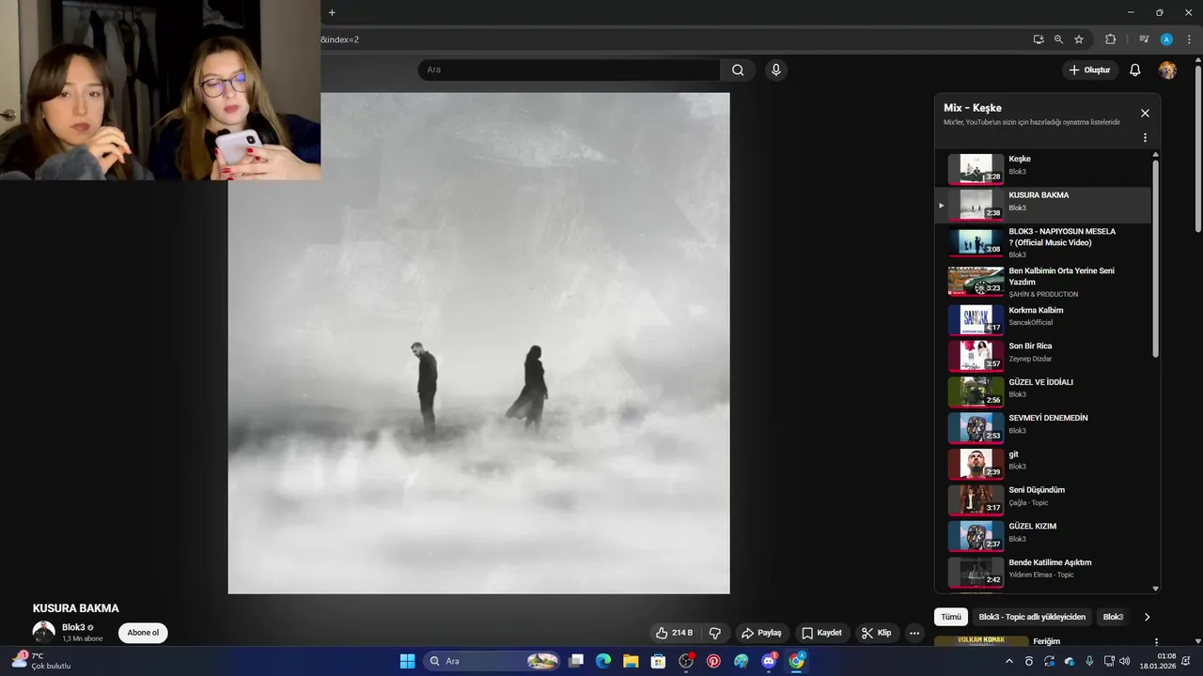Play Korkma Kalbim from the playlist
Viewport: 1203px width, 676px height.
(1043, 319)
